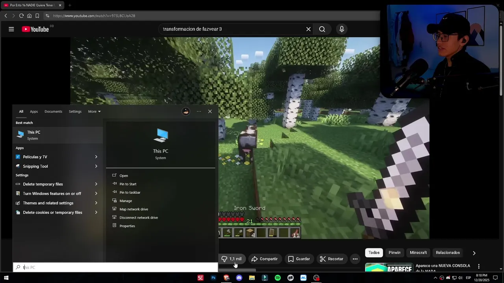Open Discord from the taskbar
This screenshot has height=283, width=504.
(239, 278)
